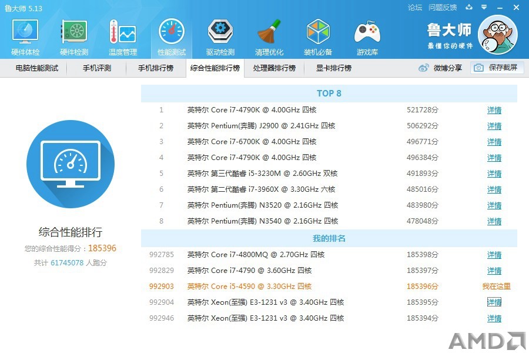Click the 我的排名 header

329,238
